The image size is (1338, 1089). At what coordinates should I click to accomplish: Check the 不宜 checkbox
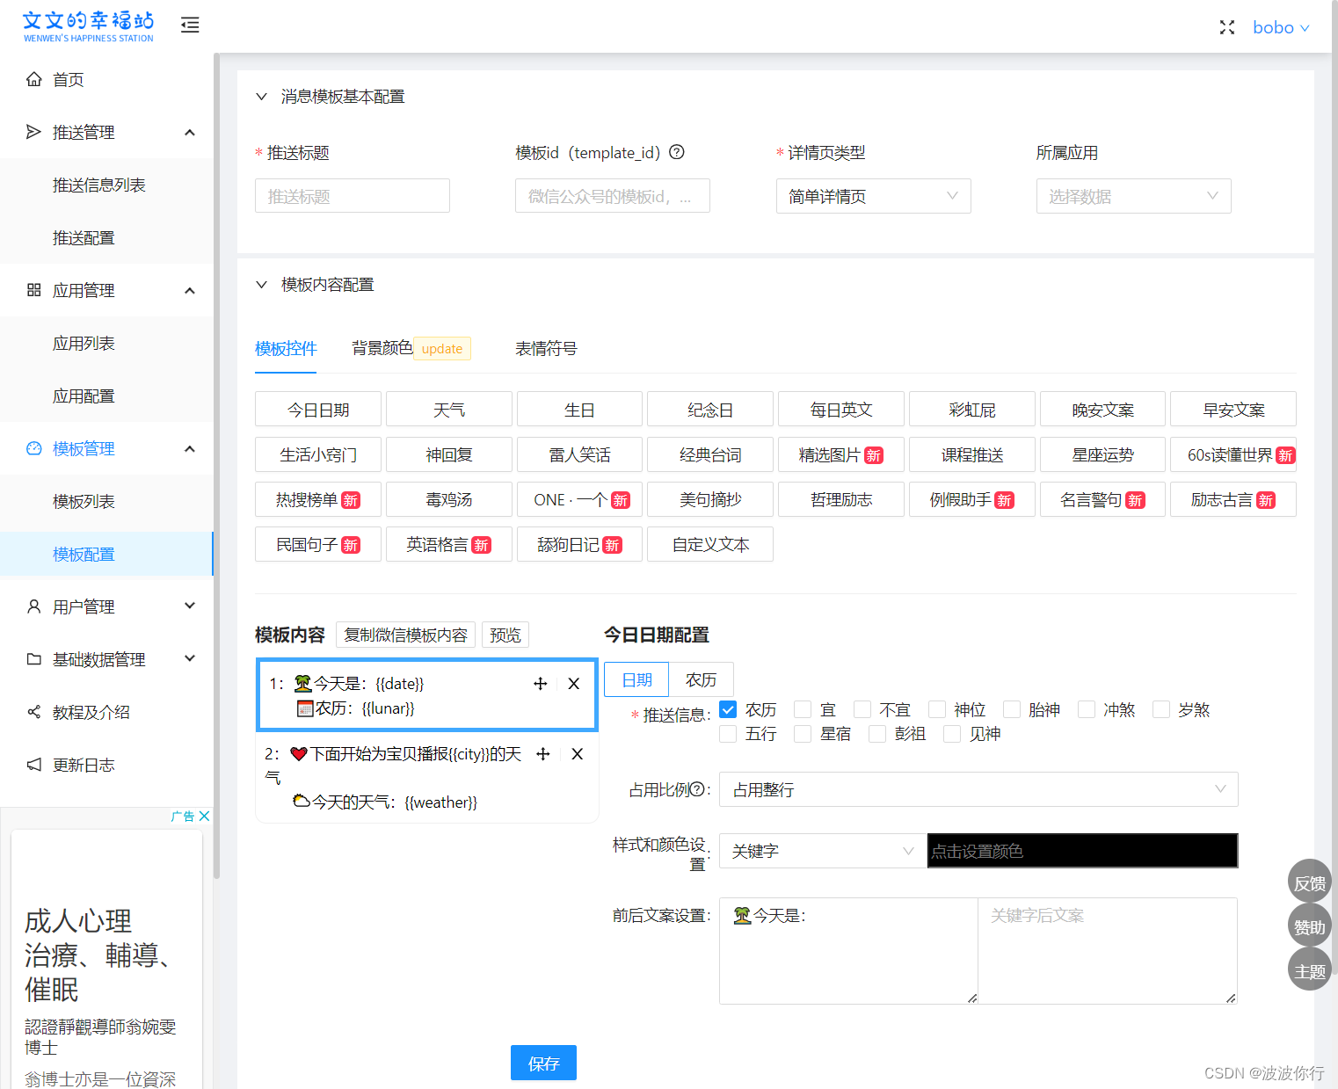(862, 709)
